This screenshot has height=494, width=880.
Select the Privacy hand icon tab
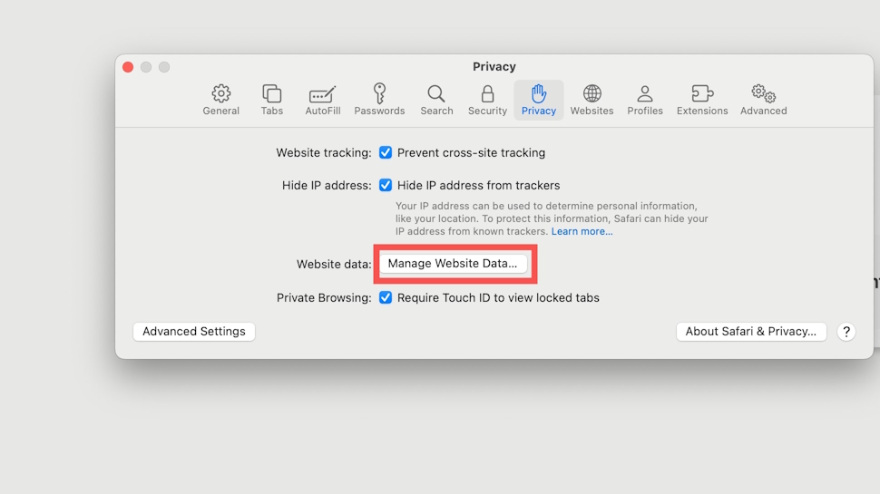pyautogui.click(x=539, y=100)
